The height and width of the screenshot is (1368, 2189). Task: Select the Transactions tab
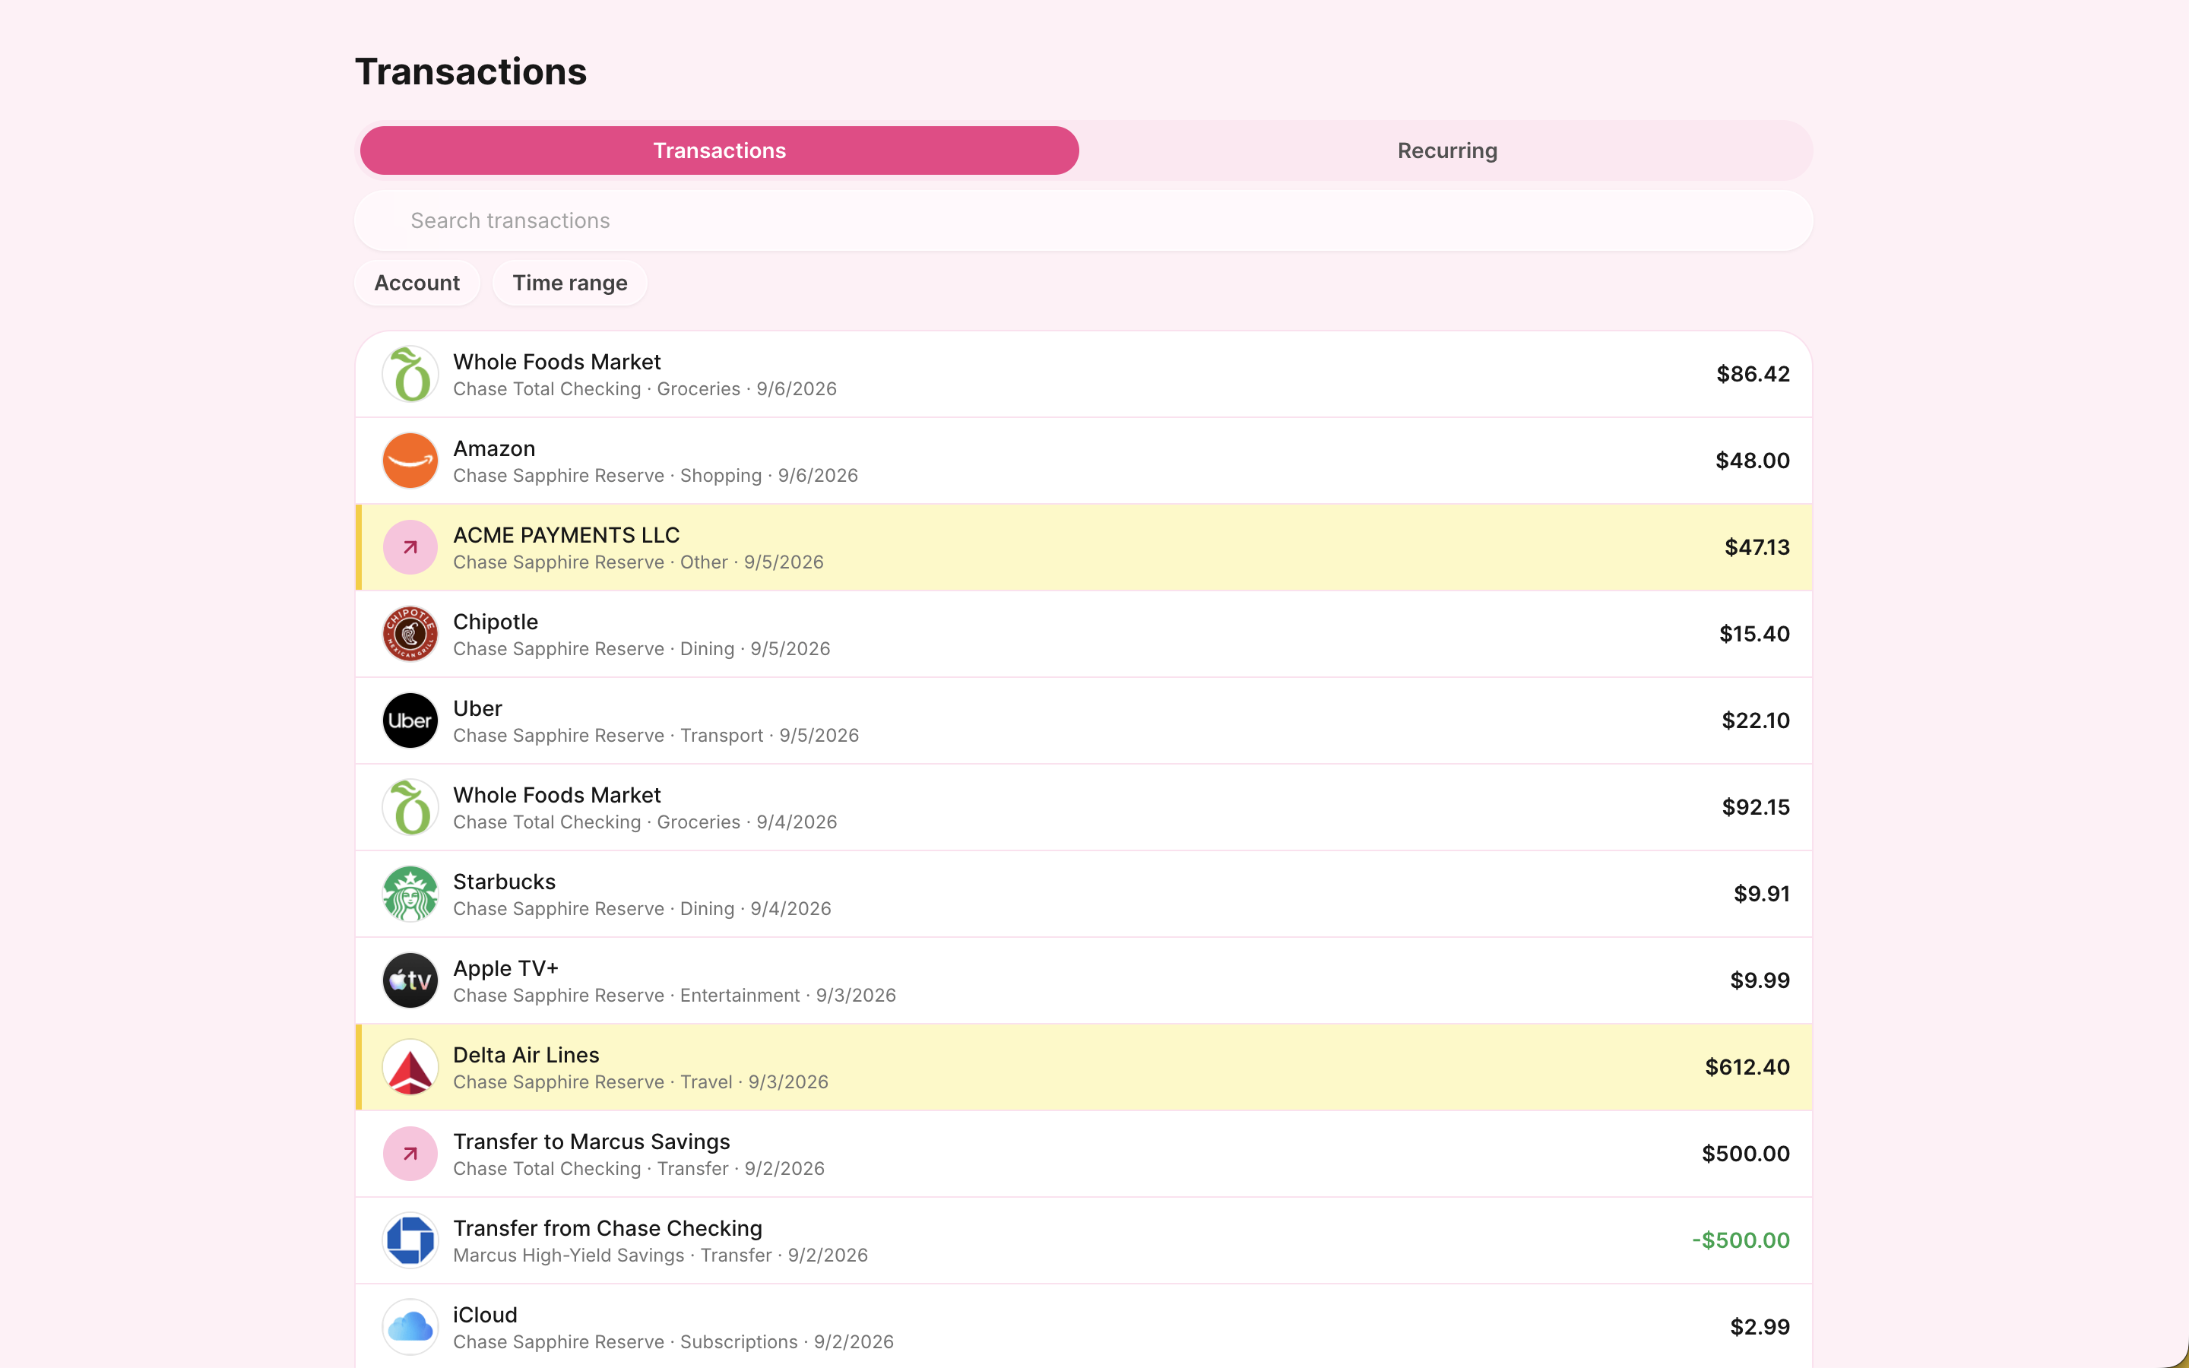tap(719, 150)
